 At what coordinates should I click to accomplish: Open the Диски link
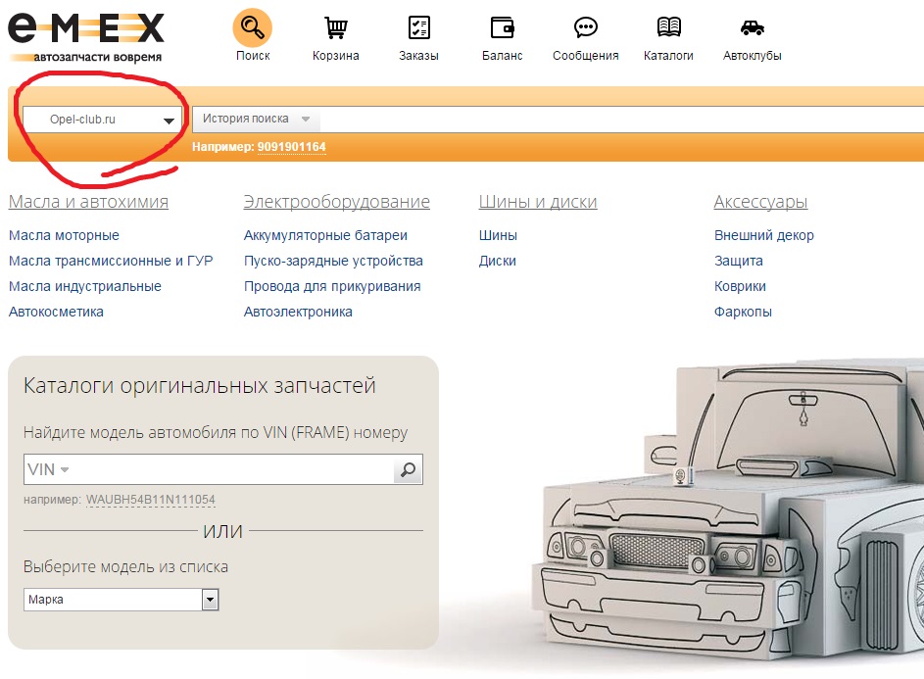coord(498,261)
